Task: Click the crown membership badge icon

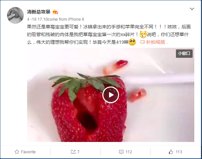Action: [x=55, y=12]
